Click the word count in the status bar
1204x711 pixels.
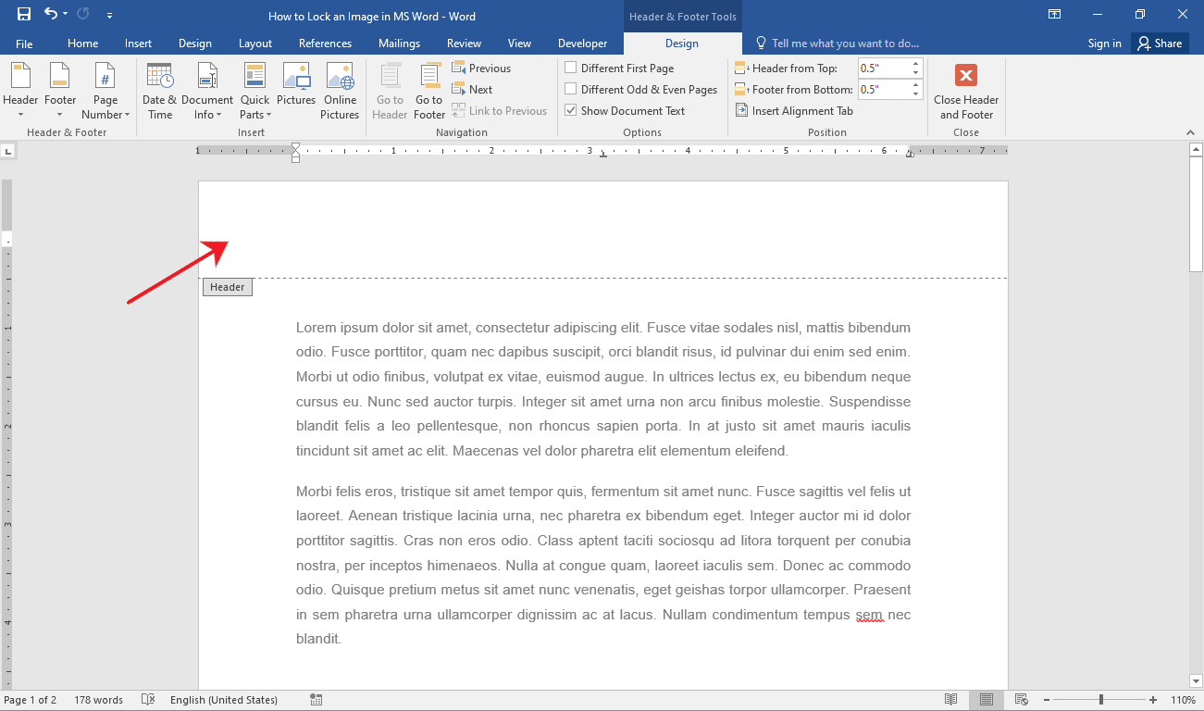tap(98, 699)
